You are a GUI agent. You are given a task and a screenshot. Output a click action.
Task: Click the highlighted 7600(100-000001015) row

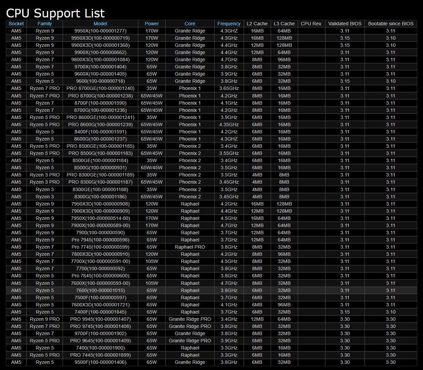coord(100,290)
